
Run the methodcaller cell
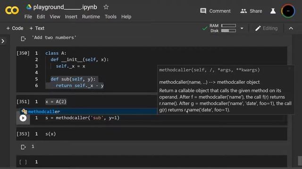pyautogui.click(x=23, y=118)
